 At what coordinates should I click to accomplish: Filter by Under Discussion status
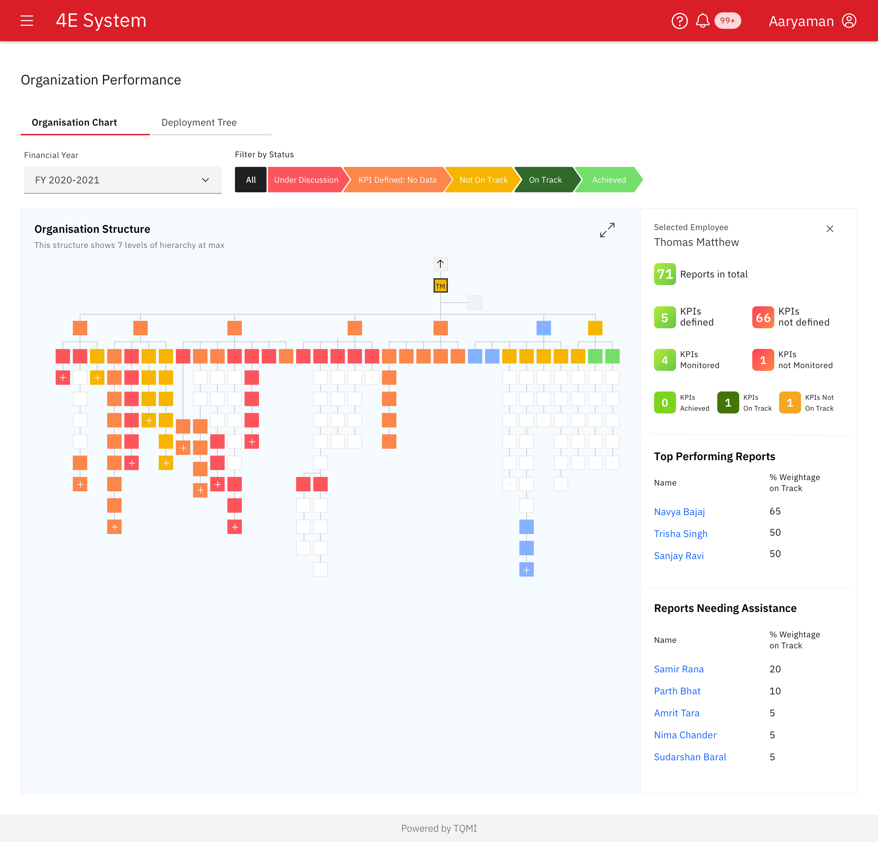pyautogui.click(x=306, y=180)
